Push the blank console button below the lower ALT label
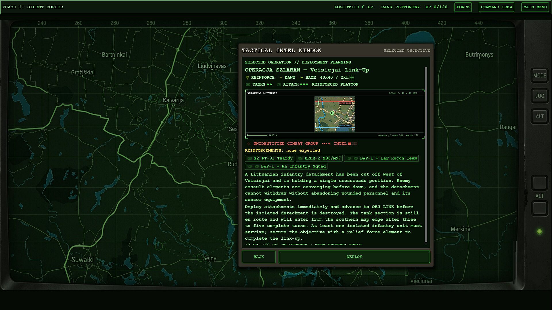552x310 pixels. click(x=540, y=208)
